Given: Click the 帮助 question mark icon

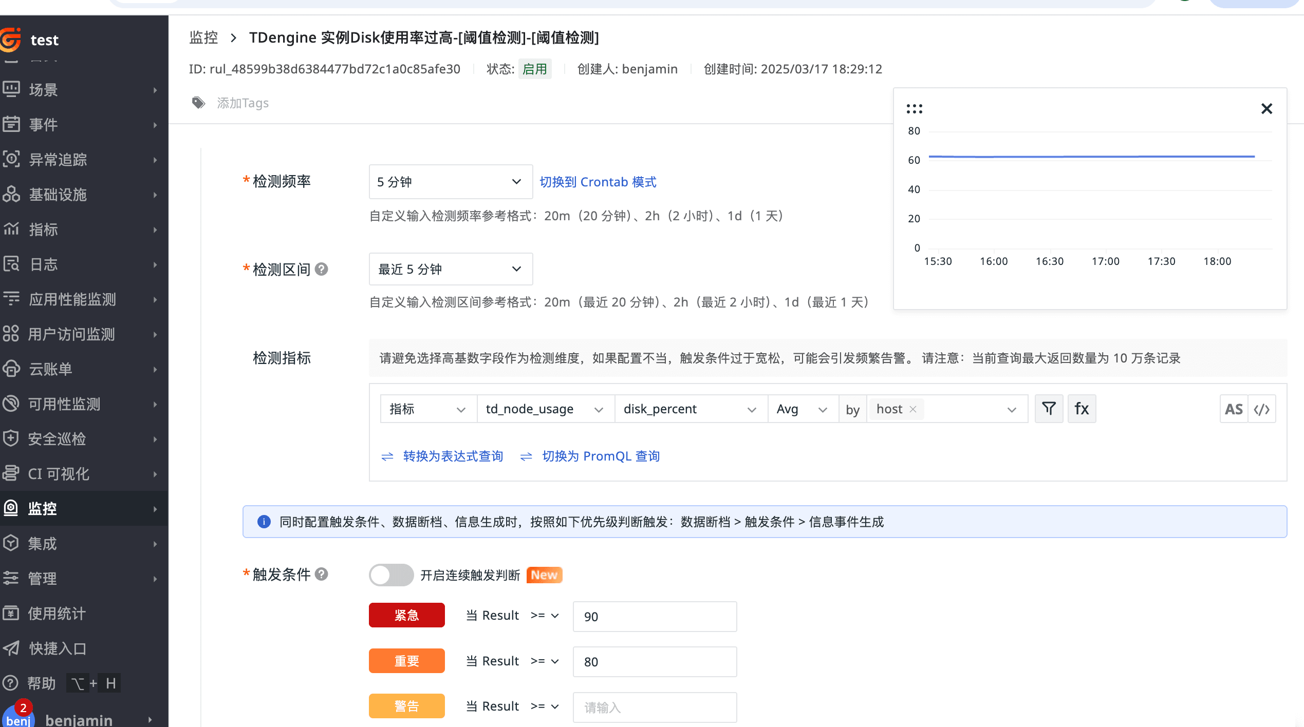Looking at the screenshot, I should 11,683.
